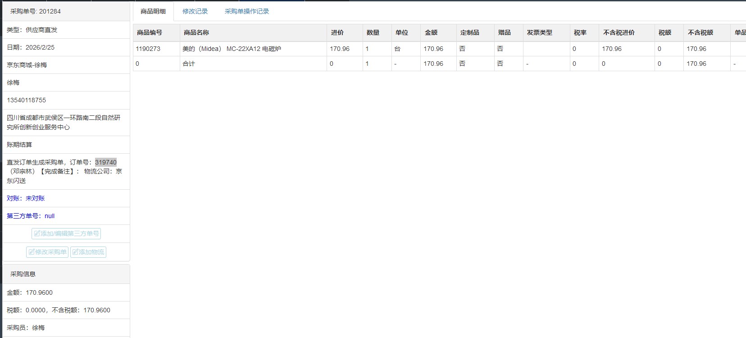Click the edit icon on 添加物流 button
The image size is (746, 338).
(x=76, y=252)
